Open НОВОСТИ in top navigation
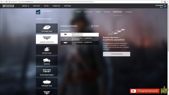Image resolution: width=169 pixels, height=95 pixels. click(56, 6)
